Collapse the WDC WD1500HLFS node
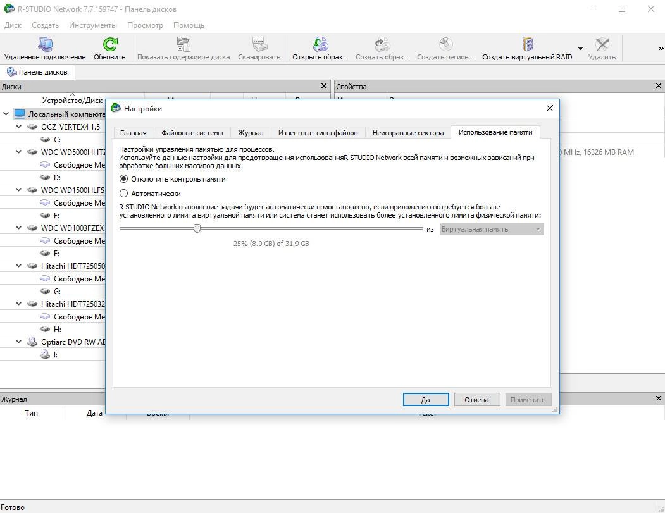Viewport: 665px width, 513px height. coord(18,190)
